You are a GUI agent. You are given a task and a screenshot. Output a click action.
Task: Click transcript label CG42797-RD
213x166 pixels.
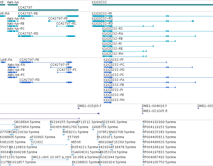(28, 34)
